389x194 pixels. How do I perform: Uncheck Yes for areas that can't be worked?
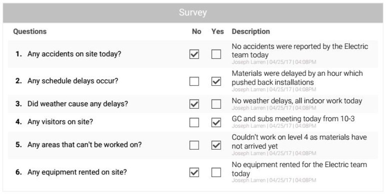tap(216, 145)
